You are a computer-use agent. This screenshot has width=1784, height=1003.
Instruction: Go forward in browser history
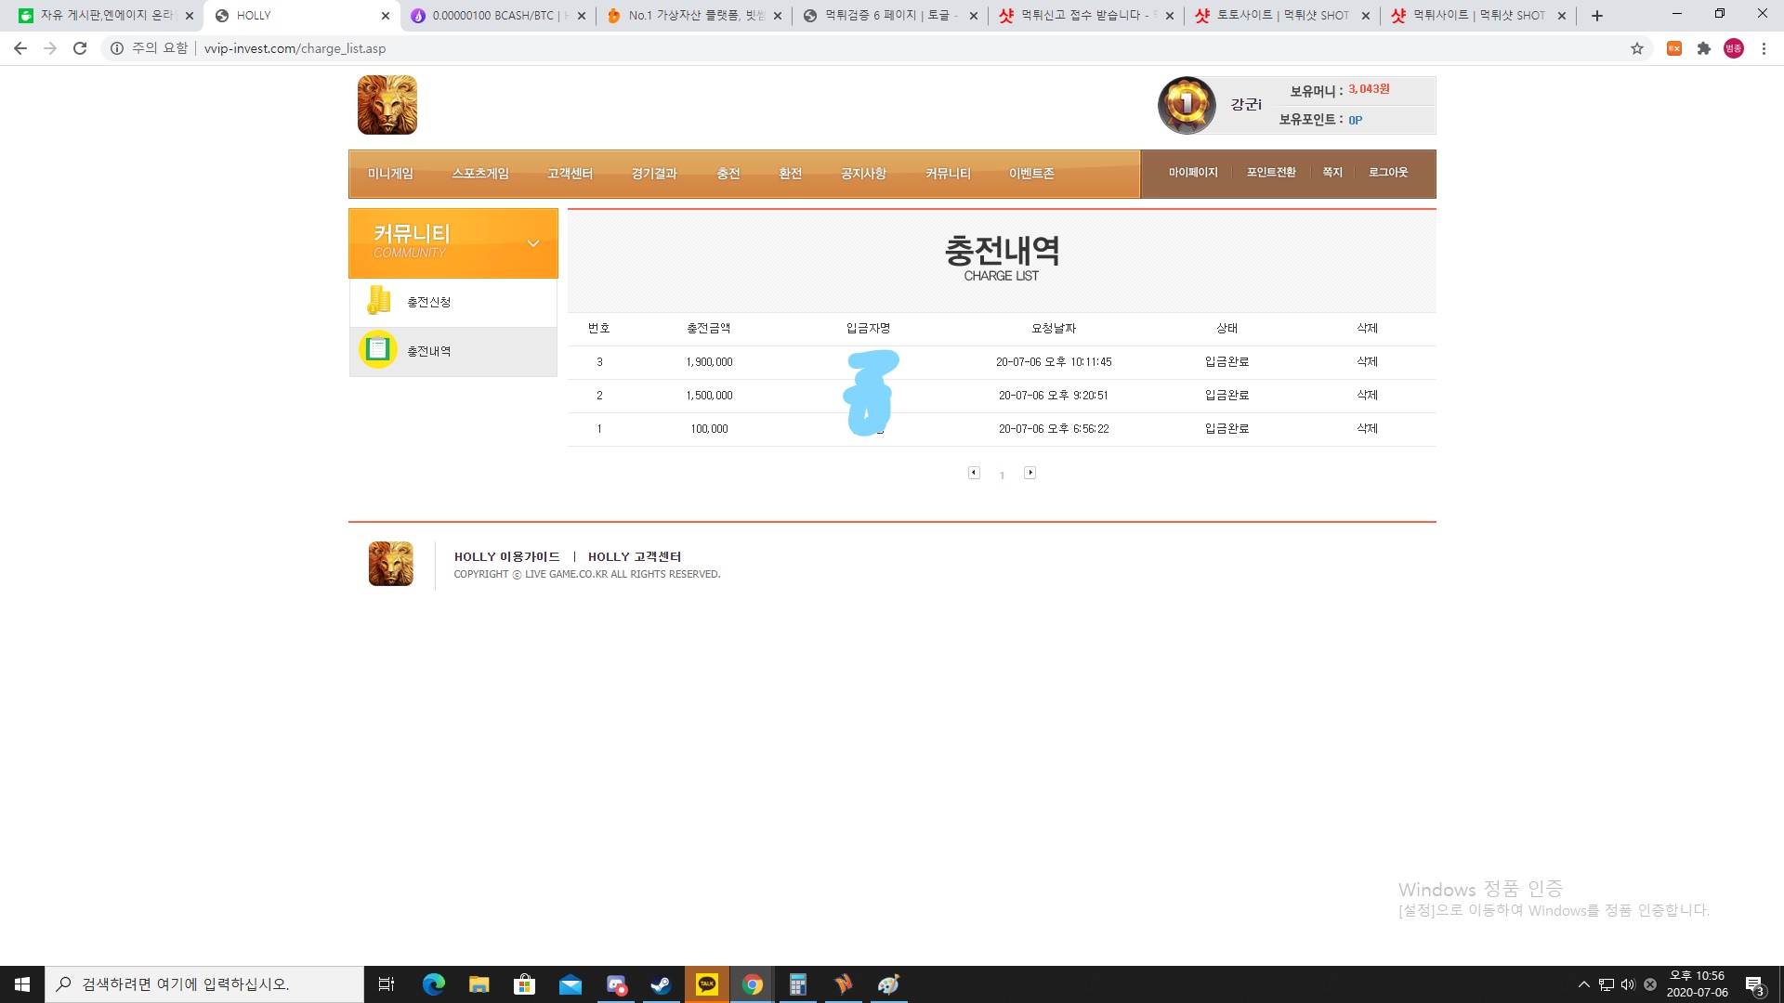coord(50,48)
